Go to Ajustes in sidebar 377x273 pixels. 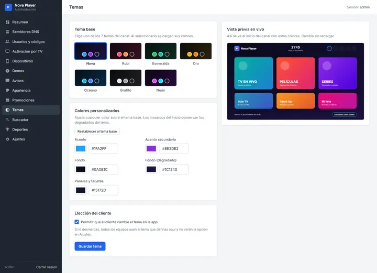[x=31, y=139]
